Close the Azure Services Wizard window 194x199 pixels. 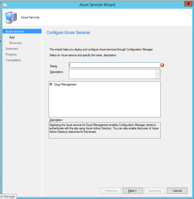coord(188,4)
